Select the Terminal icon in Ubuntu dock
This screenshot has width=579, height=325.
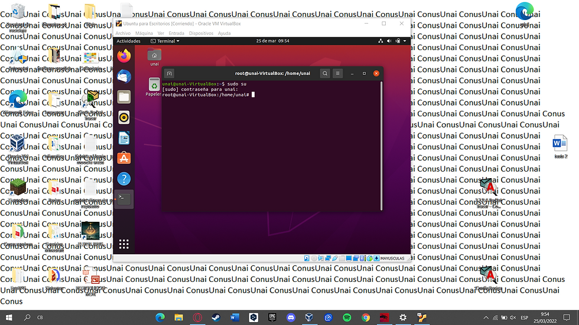(124, 199)
